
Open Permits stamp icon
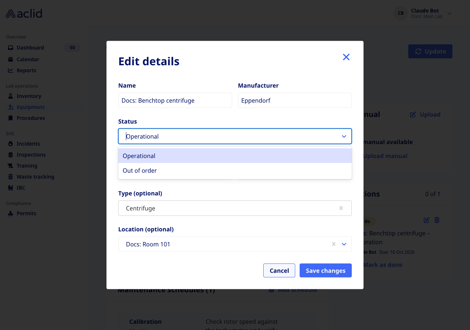click(x=11, y=213)
